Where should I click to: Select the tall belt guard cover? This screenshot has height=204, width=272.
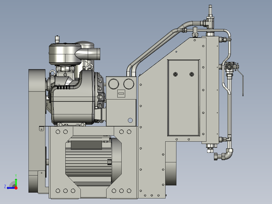(37, 131)
